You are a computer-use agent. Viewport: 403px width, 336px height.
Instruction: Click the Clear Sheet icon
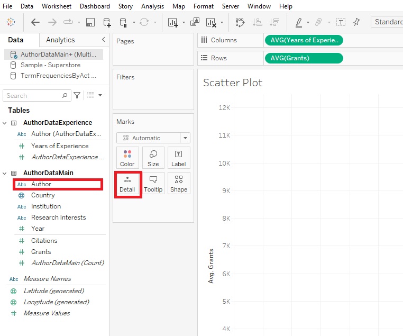click(x=211, y=22)
